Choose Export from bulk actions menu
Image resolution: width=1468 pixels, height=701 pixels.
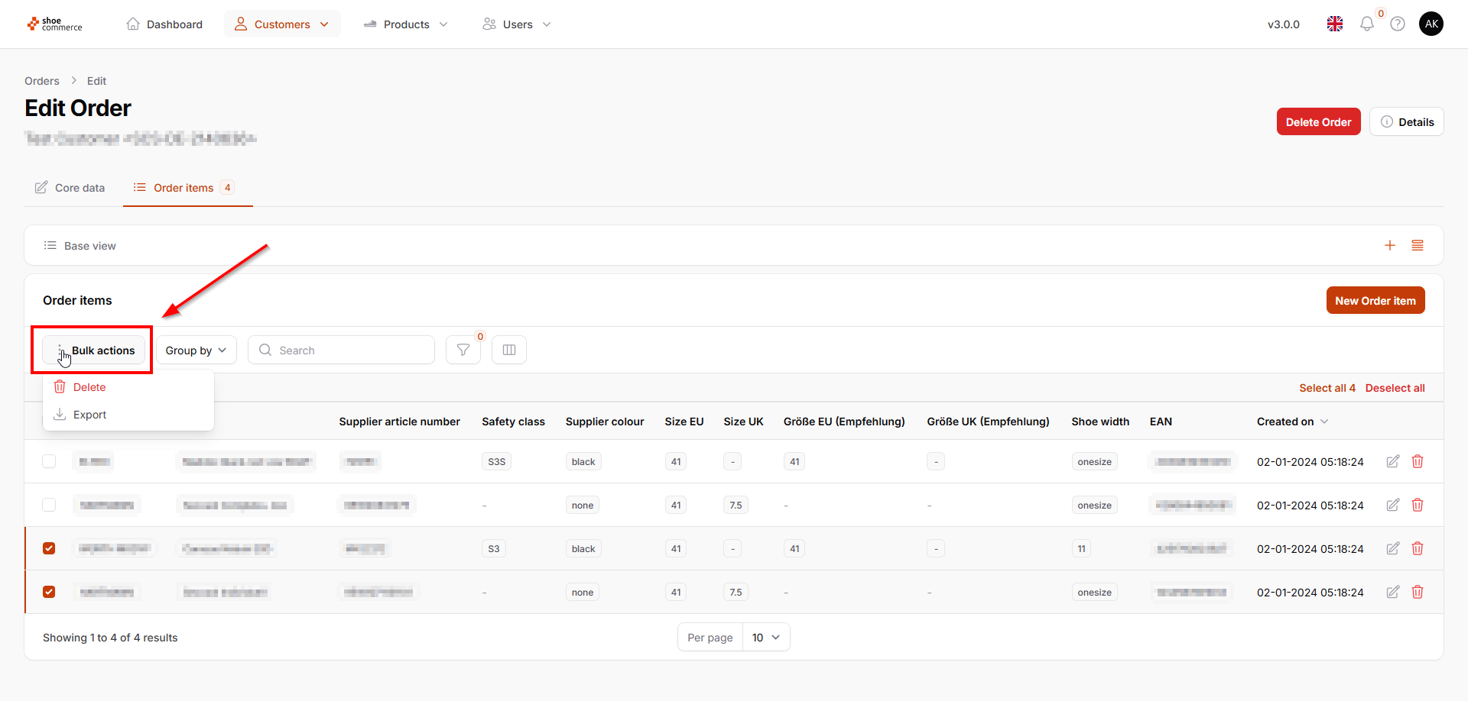pyautogui.click(x=89, y=415)
